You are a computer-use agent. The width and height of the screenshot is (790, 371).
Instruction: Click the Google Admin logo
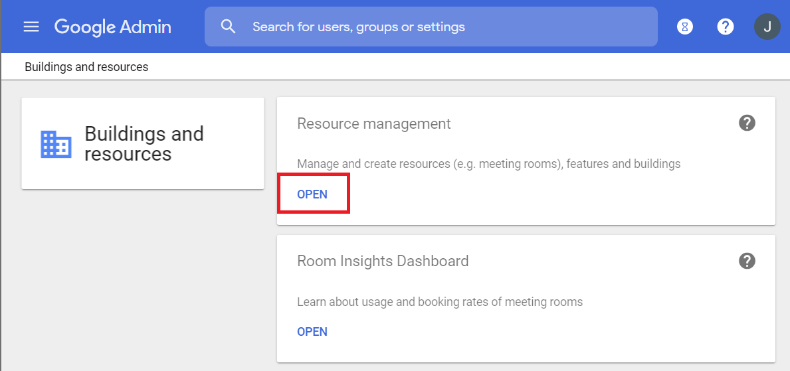coord(112,27)
